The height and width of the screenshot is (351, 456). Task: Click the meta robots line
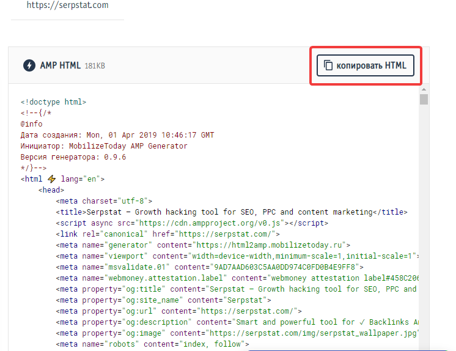pos(152,345)
